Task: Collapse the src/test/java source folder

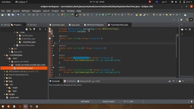Action: coord(5,55)
